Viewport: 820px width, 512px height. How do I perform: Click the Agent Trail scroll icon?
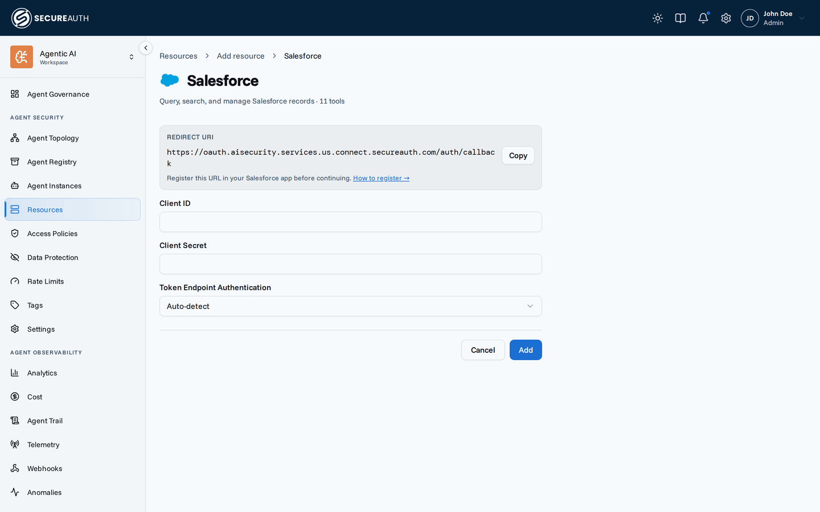(x=15, y=420)
